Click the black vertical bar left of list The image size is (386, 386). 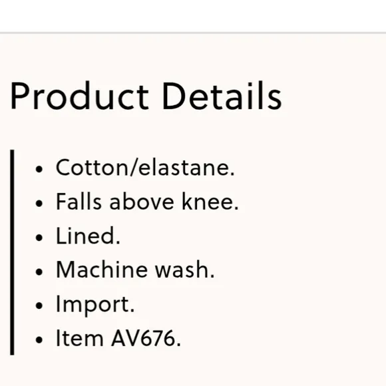pyautogui.click(x=12, y=252)
